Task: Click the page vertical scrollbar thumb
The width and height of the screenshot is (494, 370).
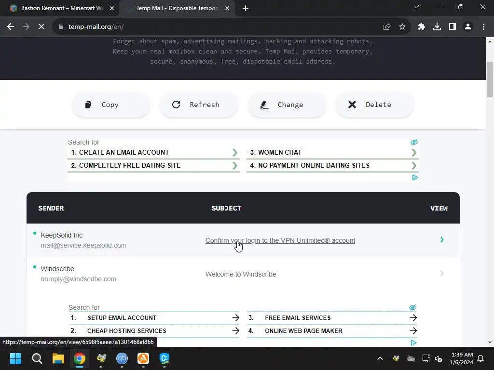Action: click(490, 79)
